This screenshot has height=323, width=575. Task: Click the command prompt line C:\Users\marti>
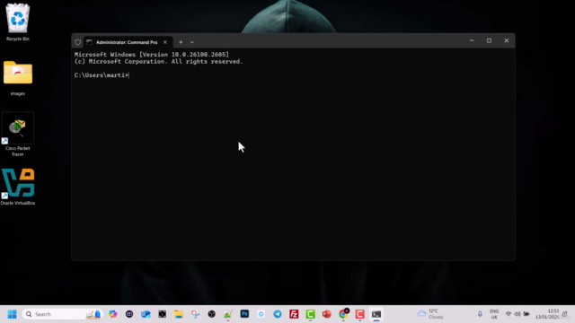[102, 75]
